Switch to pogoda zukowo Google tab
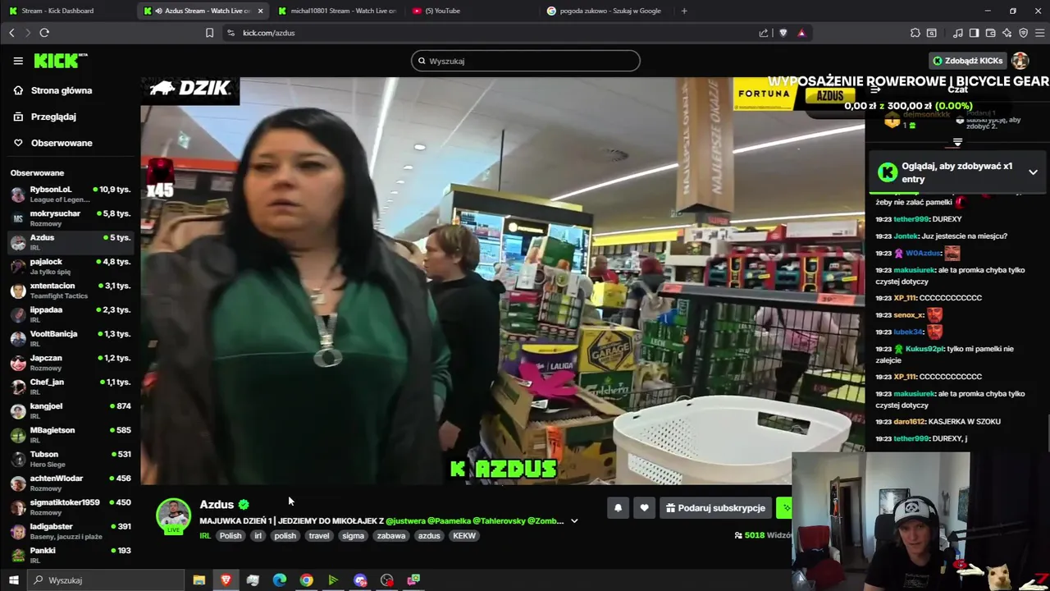This screenshot has width=1050, height=591. (x=605, y=11)
